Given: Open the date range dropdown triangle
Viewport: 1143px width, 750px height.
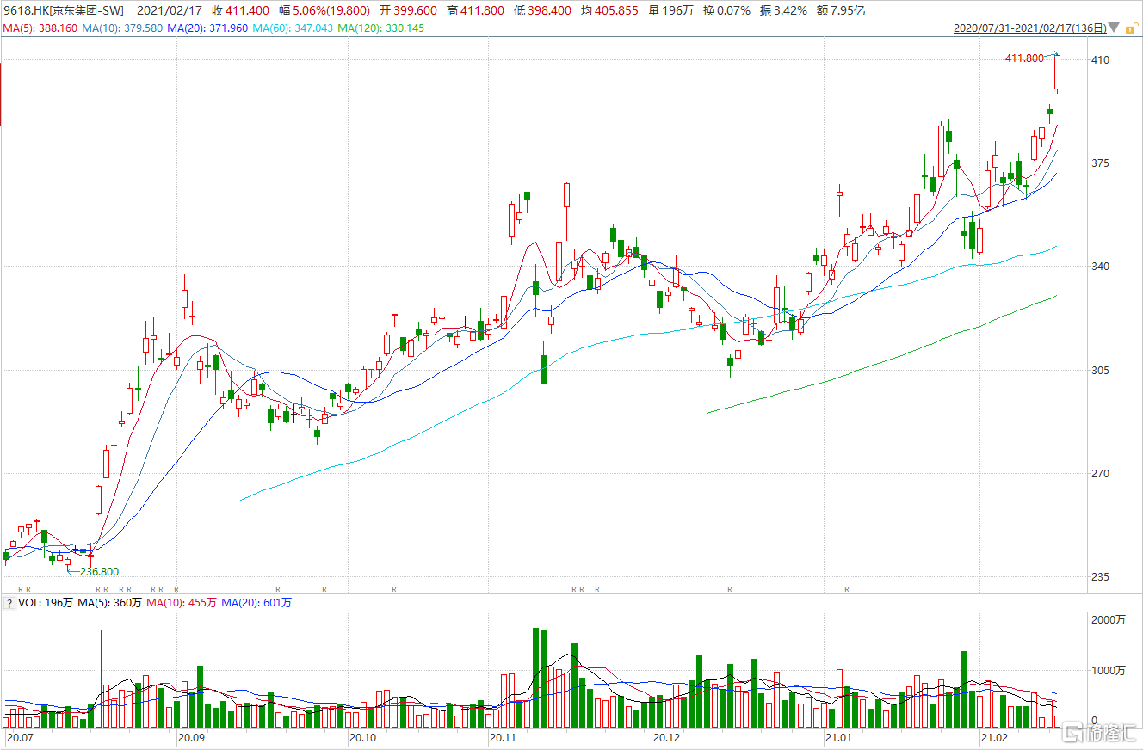Looking at the screenshot, I should [1115, 28].
